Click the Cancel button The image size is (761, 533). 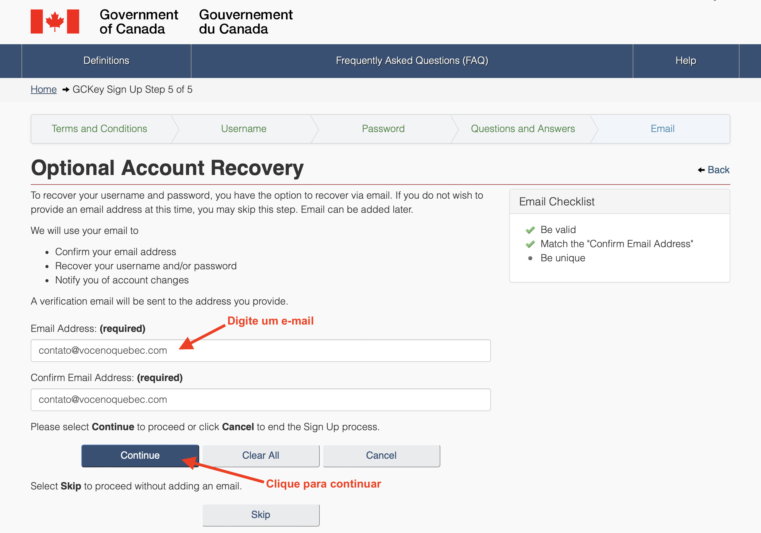[x=381, y=455]
